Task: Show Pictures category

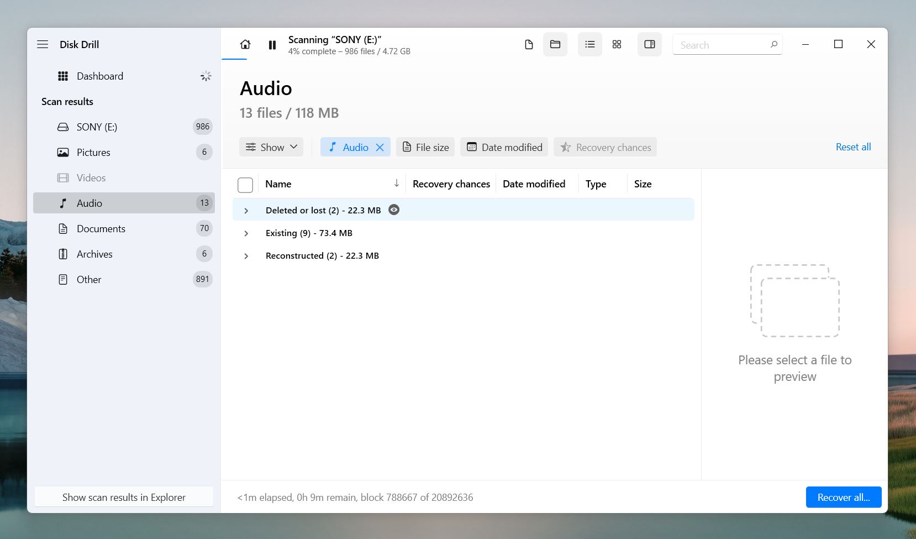Action: point(124,152)
